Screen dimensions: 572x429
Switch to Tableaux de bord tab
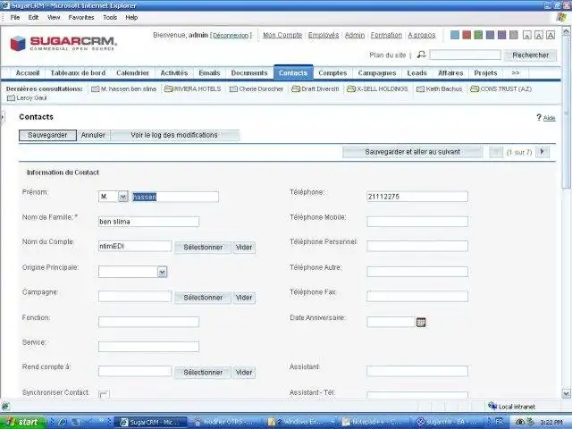click(x=78, y=73)
